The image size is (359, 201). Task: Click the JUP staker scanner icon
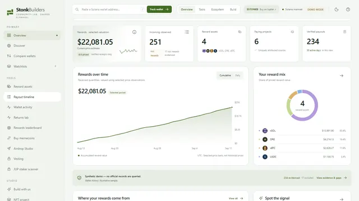pyautogui.click(x=9, y=169)
